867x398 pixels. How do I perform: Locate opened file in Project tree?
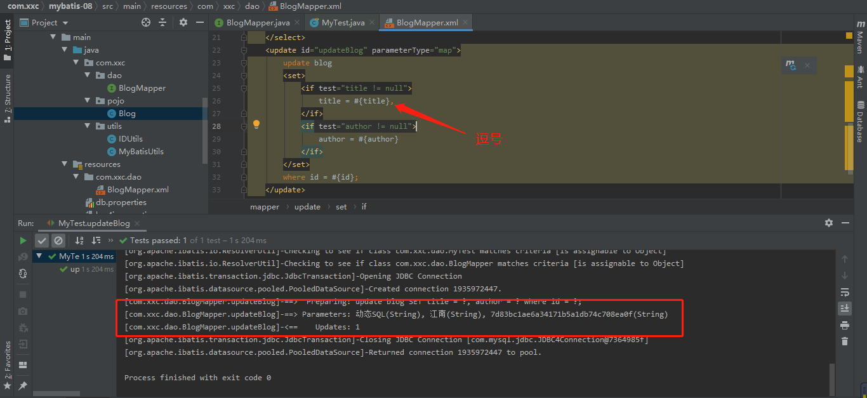coord(146,22)
